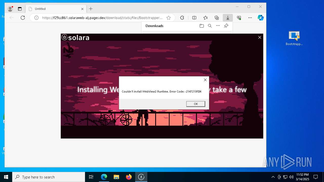324x182 pixels.
Task: Click taskbar search box
Action: coord(49,177)
